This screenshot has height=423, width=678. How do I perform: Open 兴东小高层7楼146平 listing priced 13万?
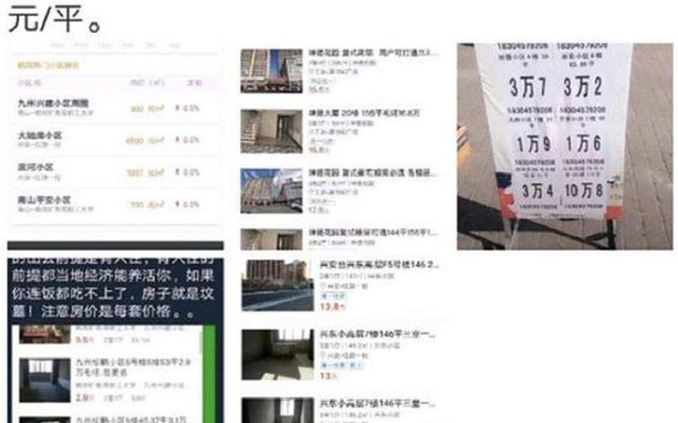click(377, 333)
